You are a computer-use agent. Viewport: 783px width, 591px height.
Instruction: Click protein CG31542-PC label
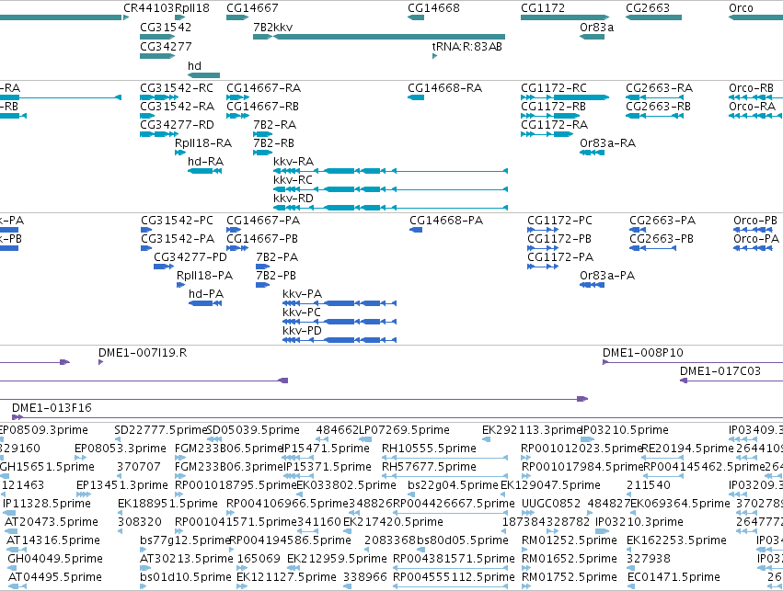177,221
